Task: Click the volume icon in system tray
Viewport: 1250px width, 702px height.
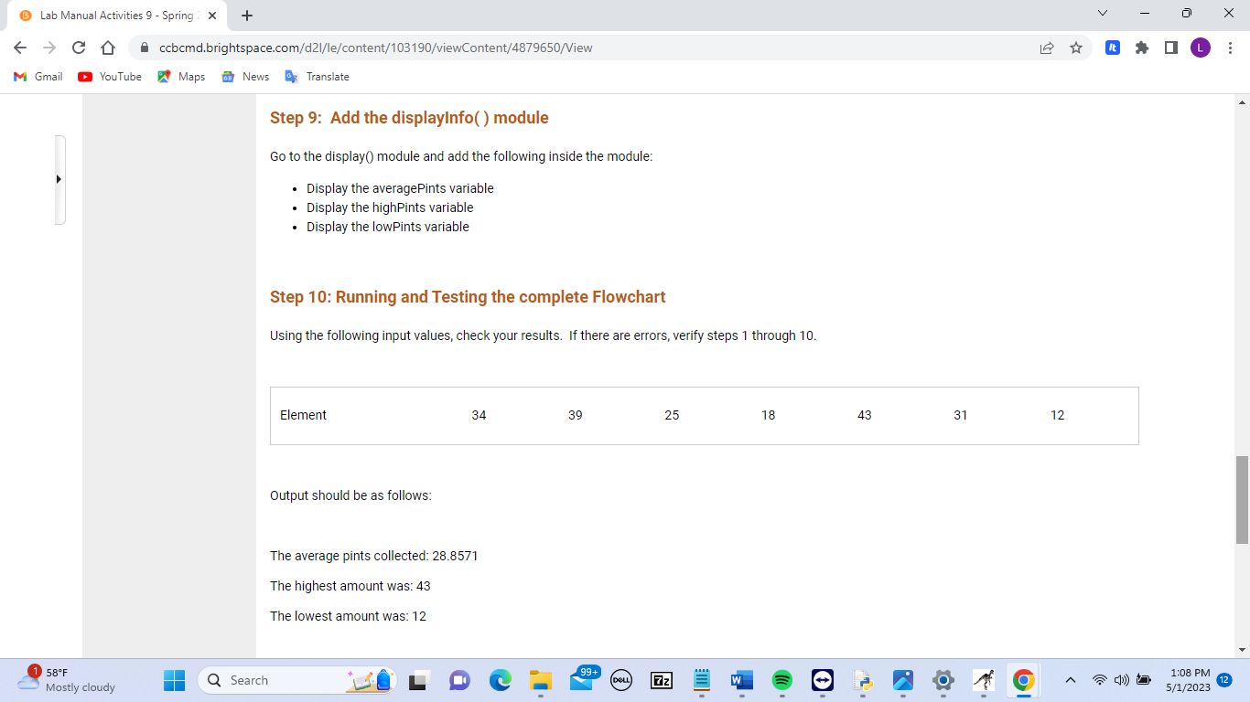Action: pos(1120,680)
